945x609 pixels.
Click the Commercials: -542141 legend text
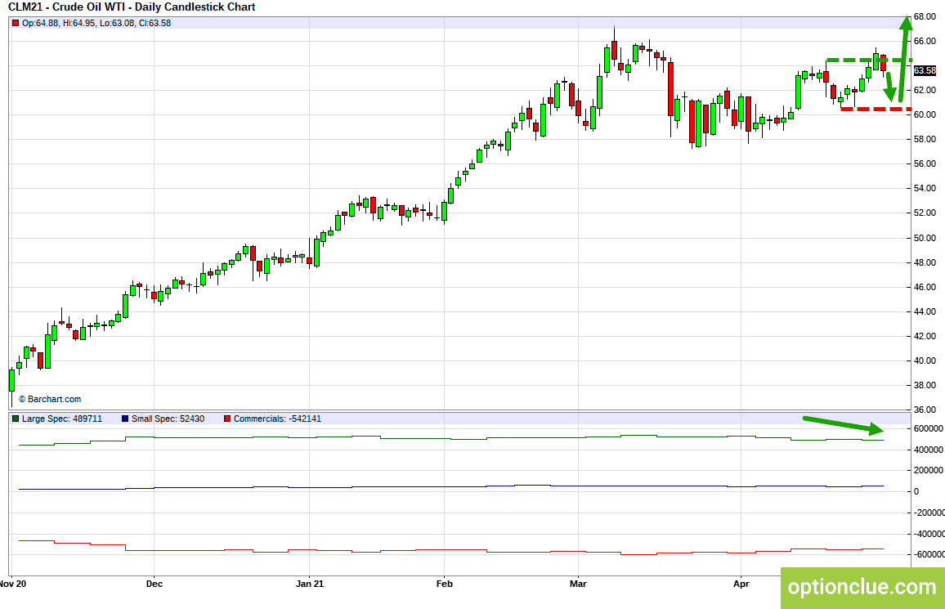click(277, 419)
